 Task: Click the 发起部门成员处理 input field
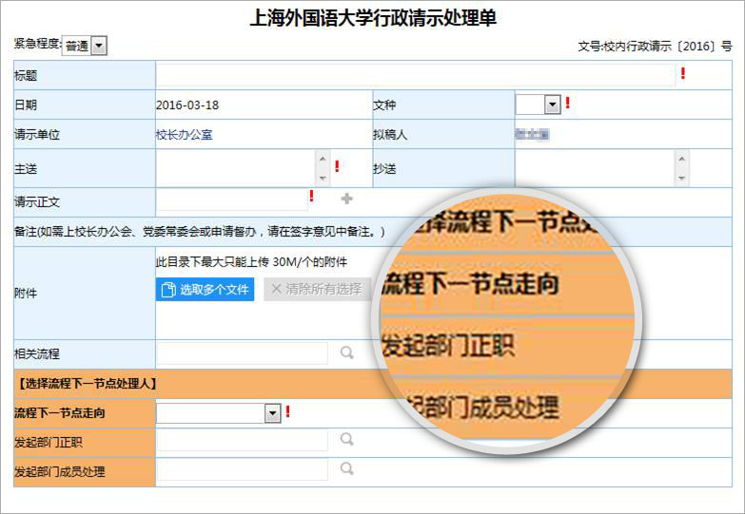[x=243, y=470]
